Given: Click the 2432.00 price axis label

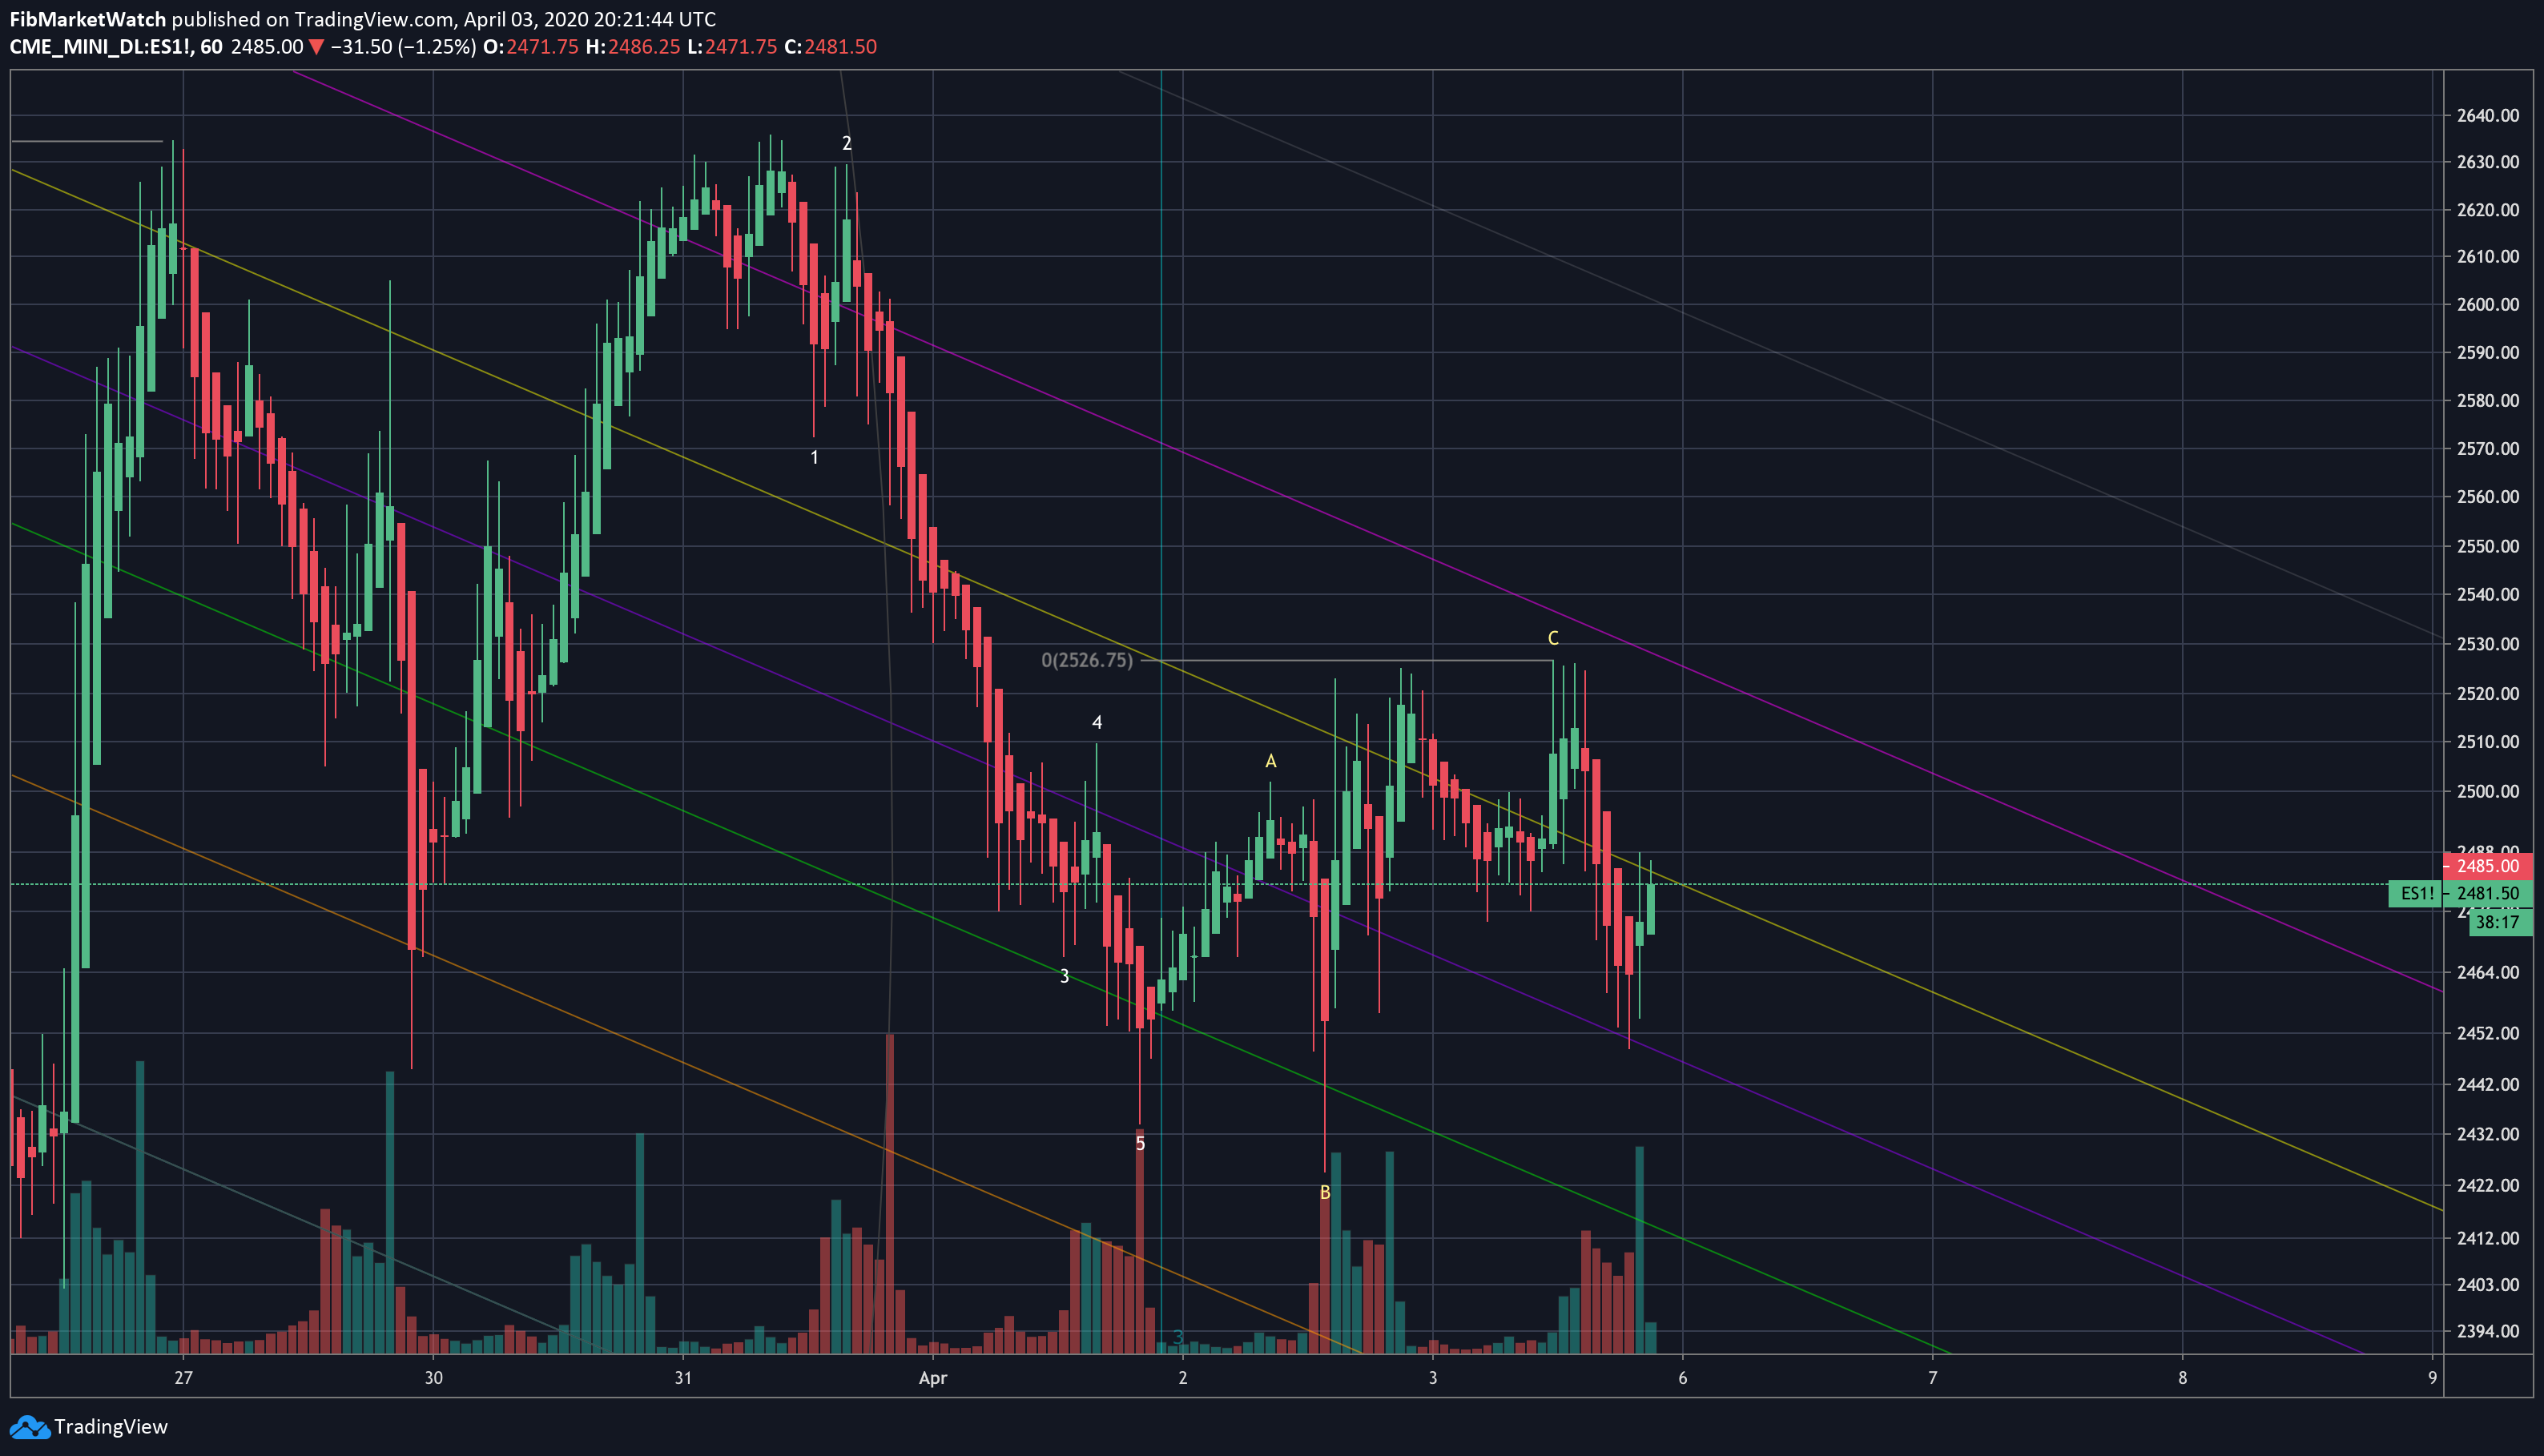Looking at the screenshot, I should click(2488, 1135).
